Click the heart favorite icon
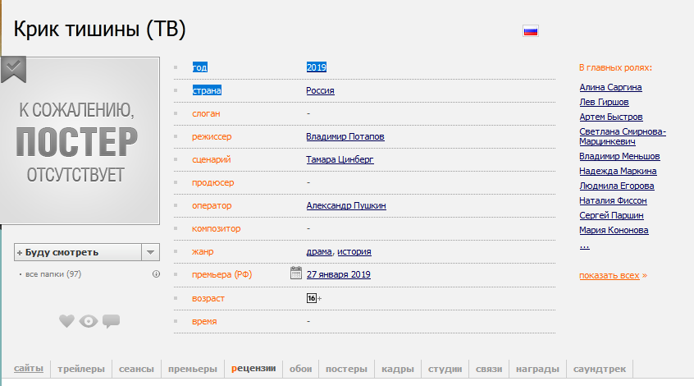This screenshot has width=694, height=386. tap(66, 321)
